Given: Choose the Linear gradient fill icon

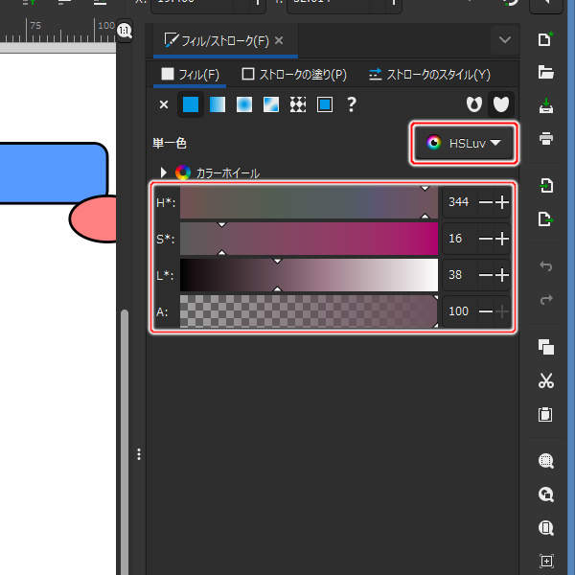Looking at the screenshot, I should [x=218, y=104].
